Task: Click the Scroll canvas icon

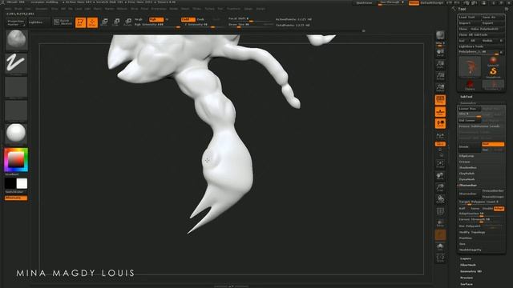Action: [x=440, y=53]
